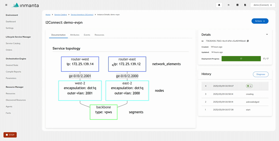The height and width of the screenshot is (141, 279).
Task: Copy the instance id to clipboard
Action: (248, 41)
